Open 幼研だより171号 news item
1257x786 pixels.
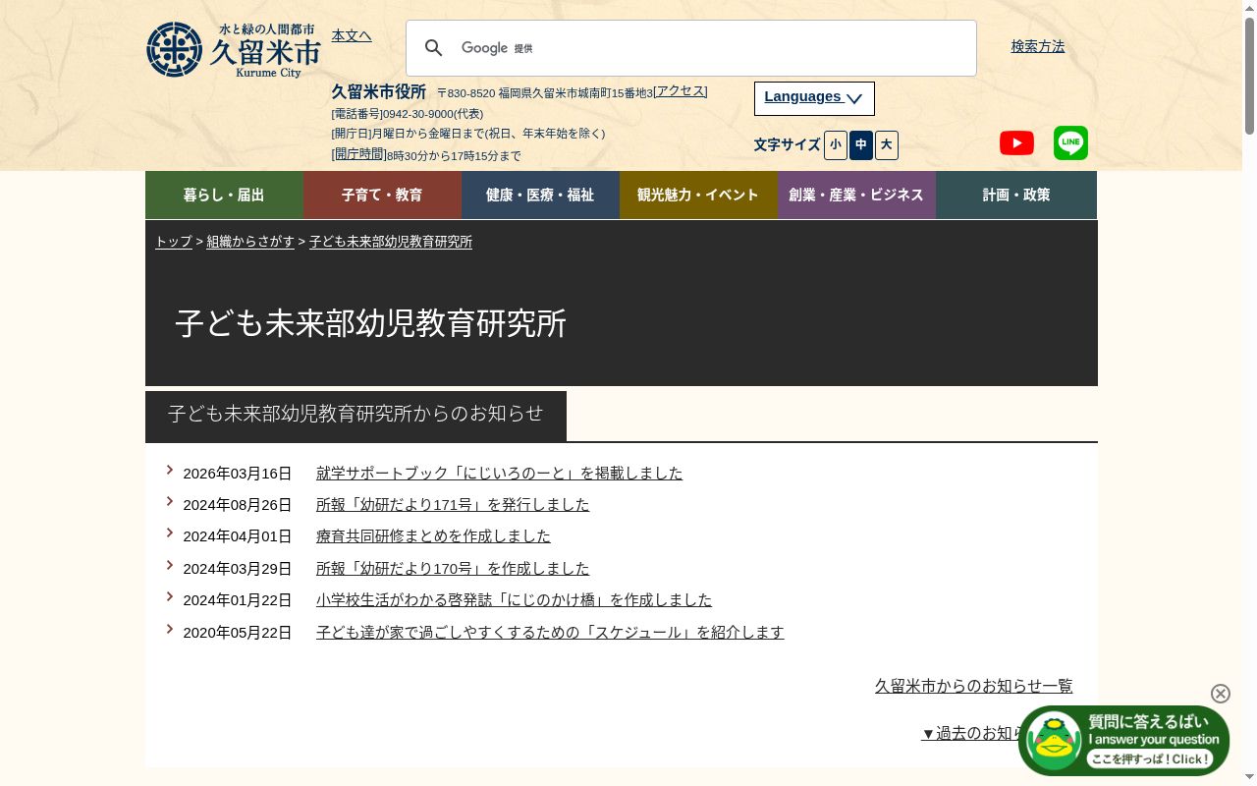tap(453, 504)
